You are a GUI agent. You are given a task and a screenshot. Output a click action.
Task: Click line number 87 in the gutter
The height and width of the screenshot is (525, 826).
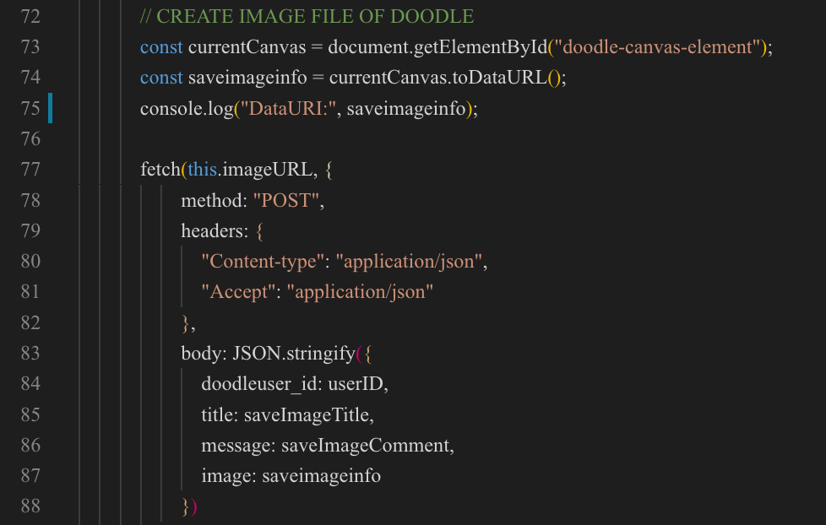[x=30, y=476]
